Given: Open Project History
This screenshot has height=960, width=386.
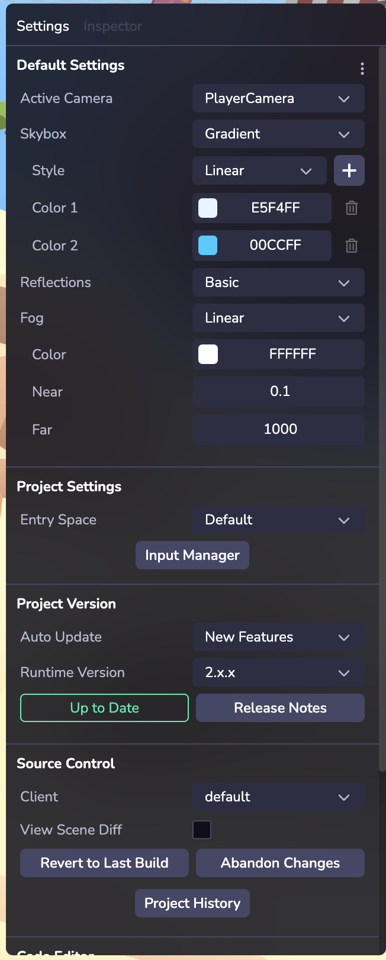Looking at the screenshot, I should click(192, 903).
